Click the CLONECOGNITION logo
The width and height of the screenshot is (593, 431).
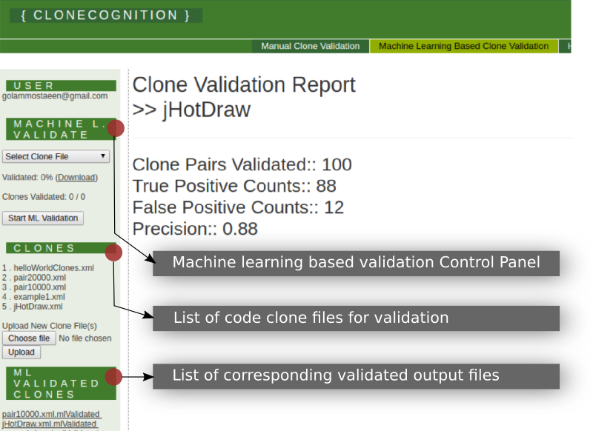point(106,16)
